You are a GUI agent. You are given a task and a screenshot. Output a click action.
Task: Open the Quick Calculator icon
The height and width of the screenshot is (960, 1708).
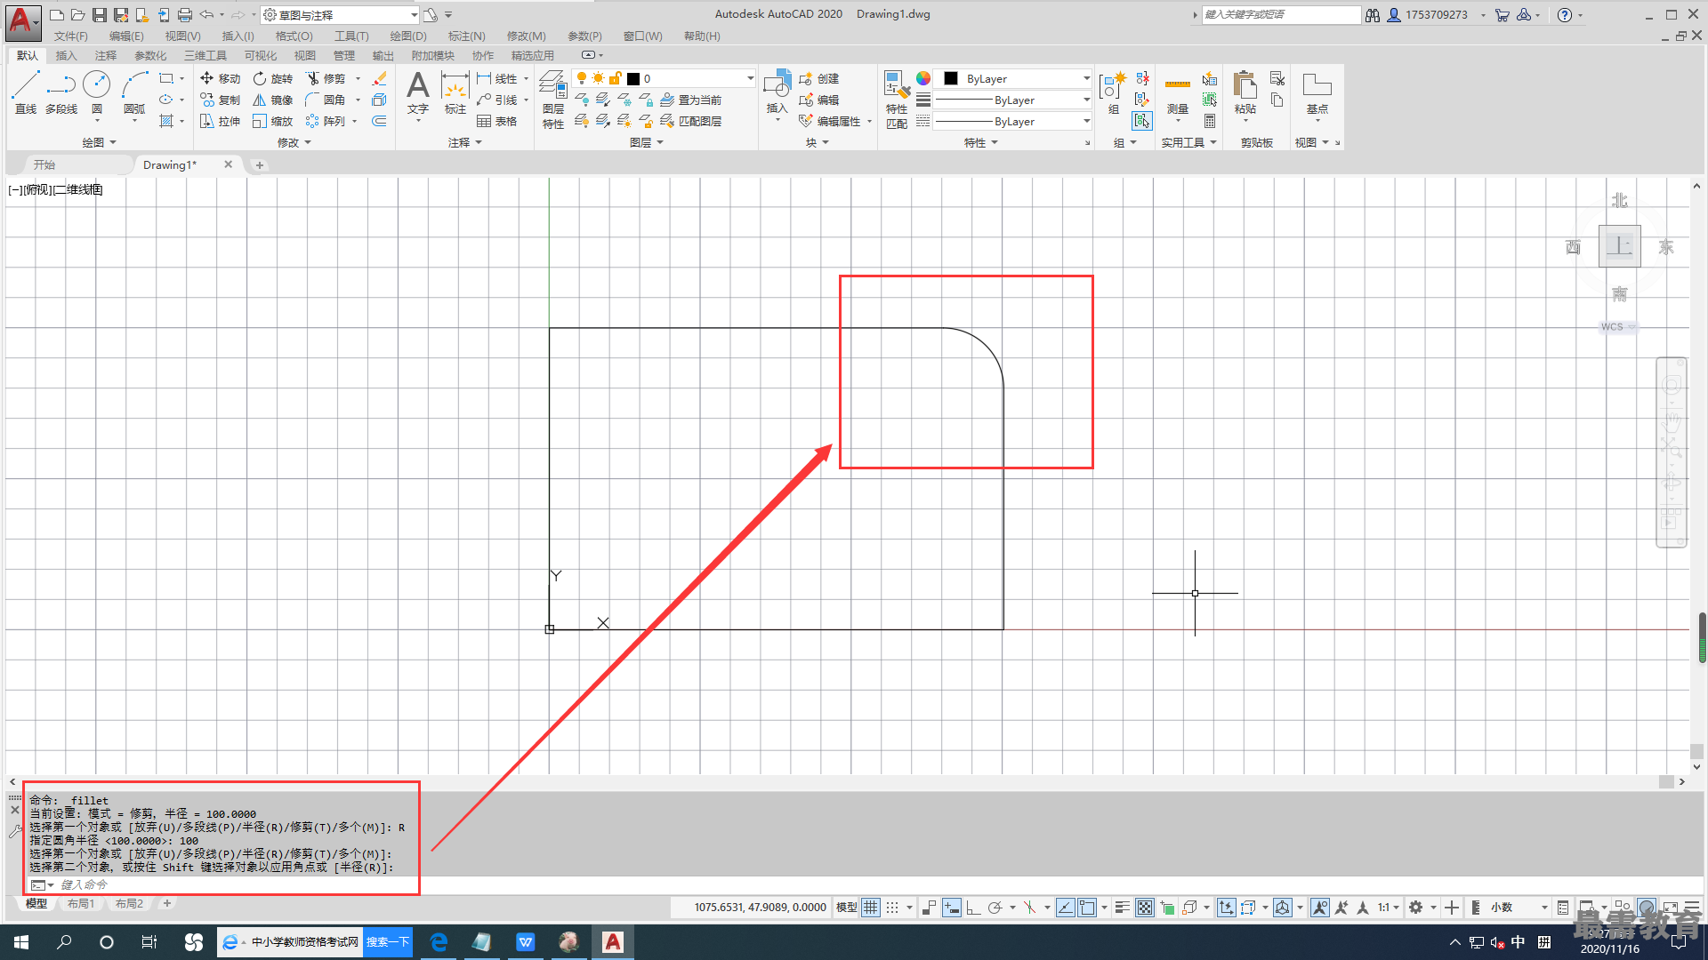(1210, 121)
